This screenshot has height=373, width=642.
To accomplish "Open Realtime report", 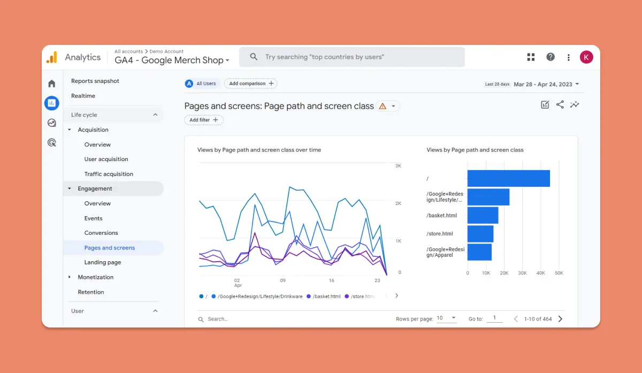I will 83,96.
